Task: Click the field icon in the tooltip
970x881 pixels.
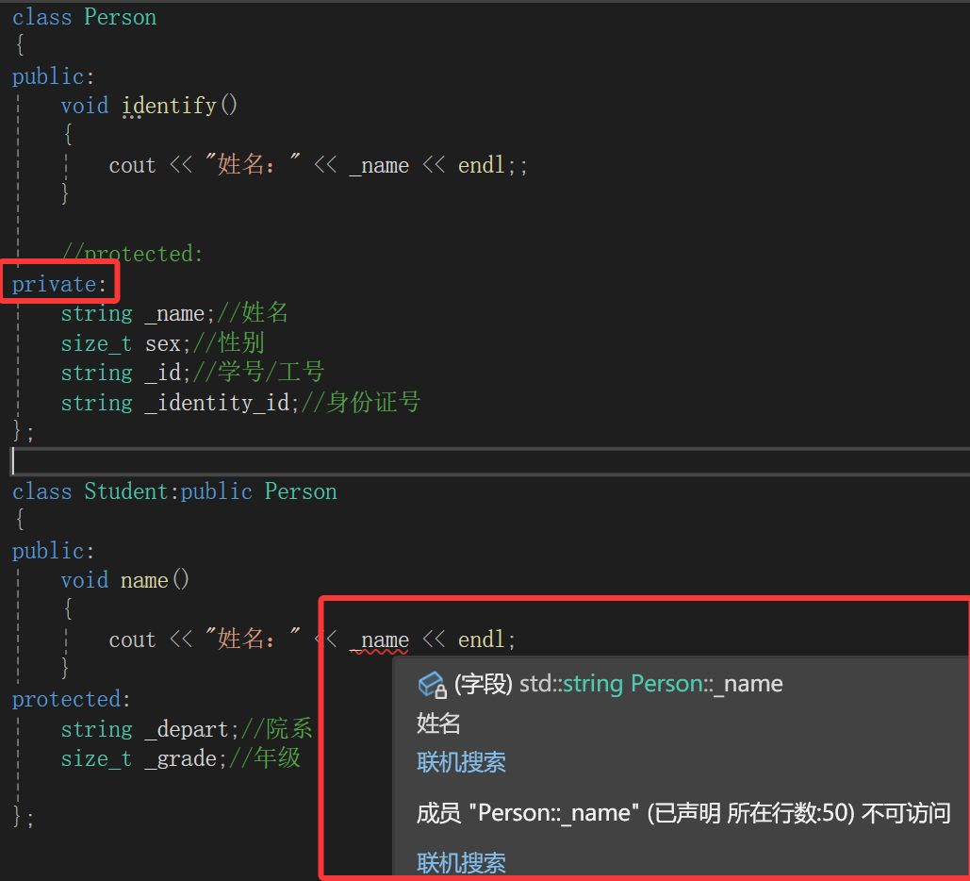Action: 432,685
